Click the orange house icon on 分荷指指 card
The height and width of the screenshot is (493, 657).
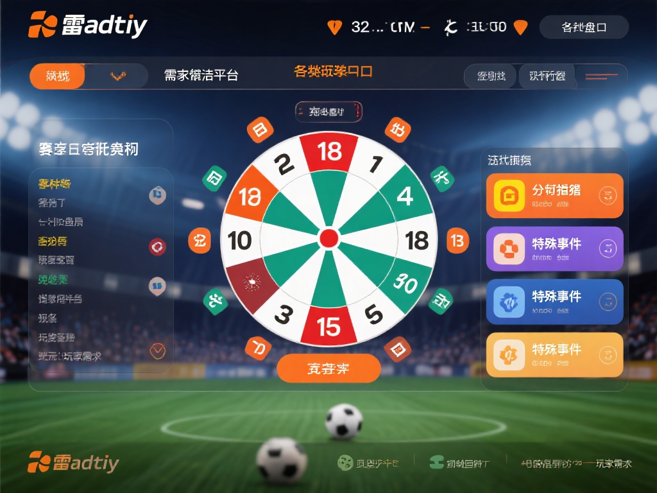pos(509,195)
